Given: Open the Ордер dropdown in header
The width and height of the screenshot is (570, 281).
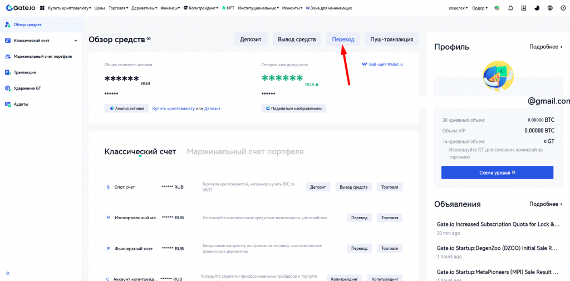Looking at the screenshot, I should [x=479, y=8].
